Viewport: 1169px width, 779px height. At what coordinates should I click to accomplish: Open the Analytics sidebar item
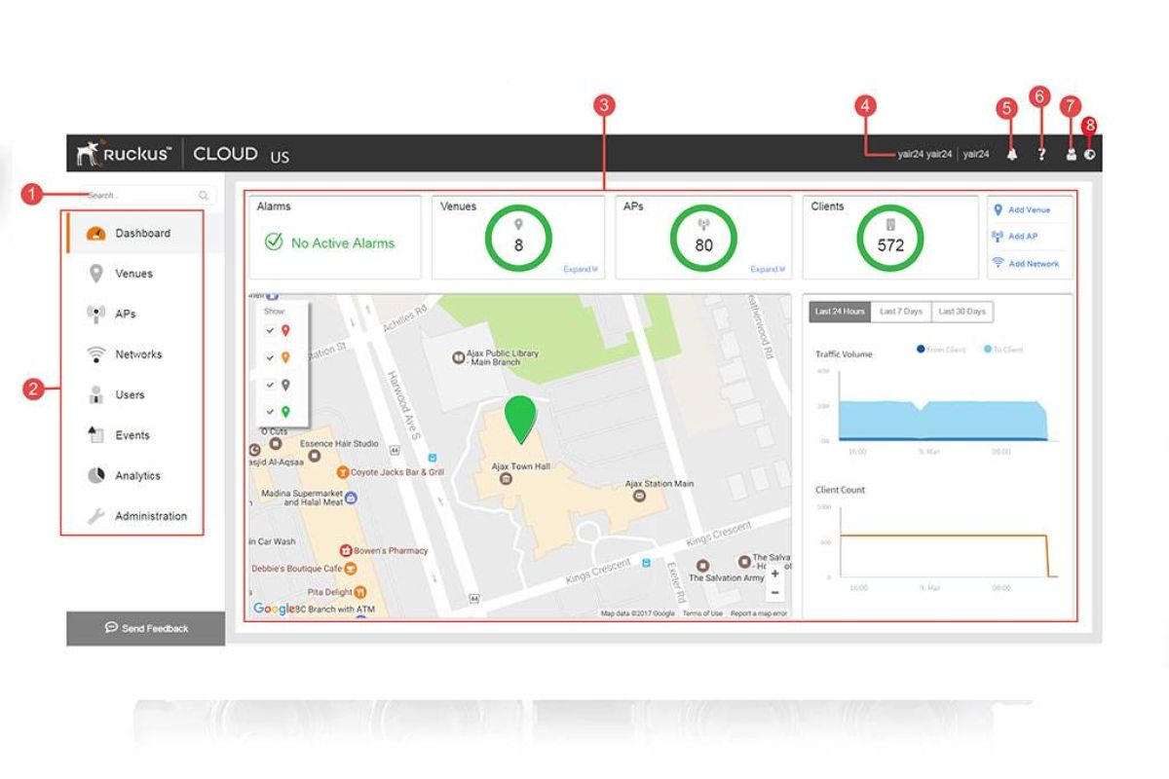137,476
